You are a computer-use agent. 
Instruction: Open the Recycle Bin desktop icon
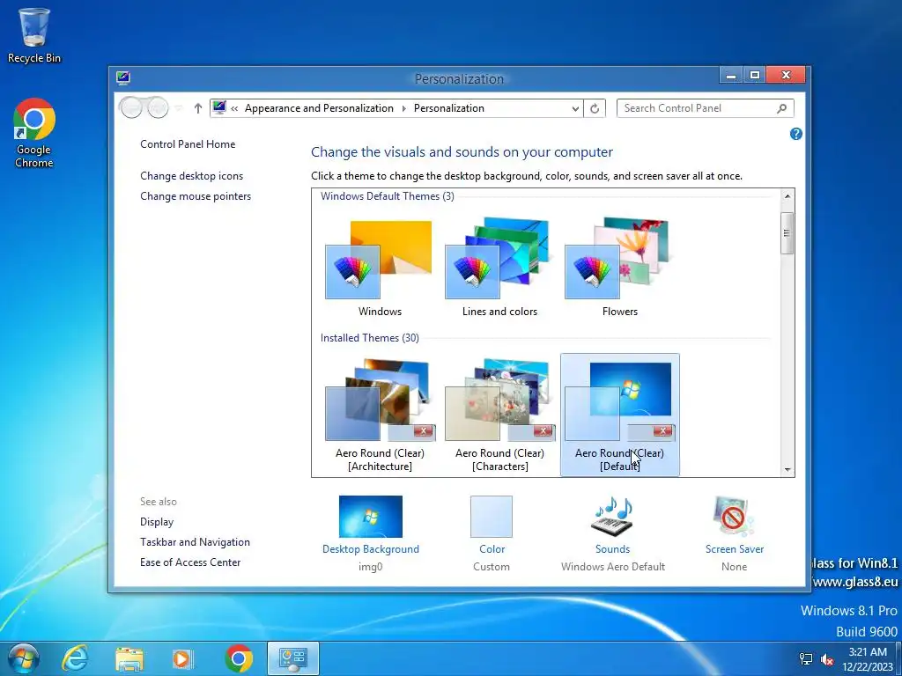34,35
